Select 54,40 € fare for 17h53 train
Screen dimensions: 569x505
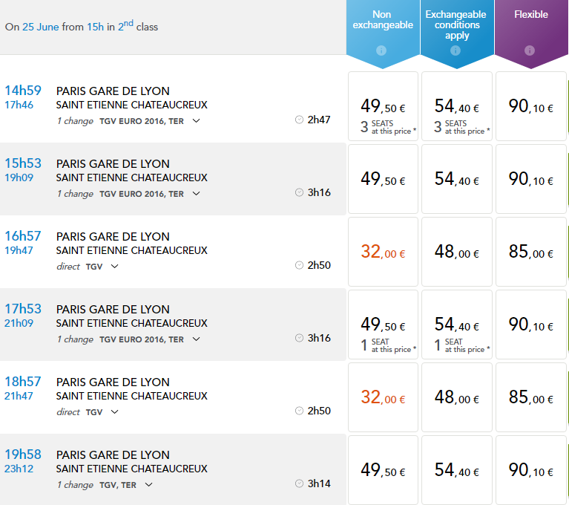pos(456,325)
